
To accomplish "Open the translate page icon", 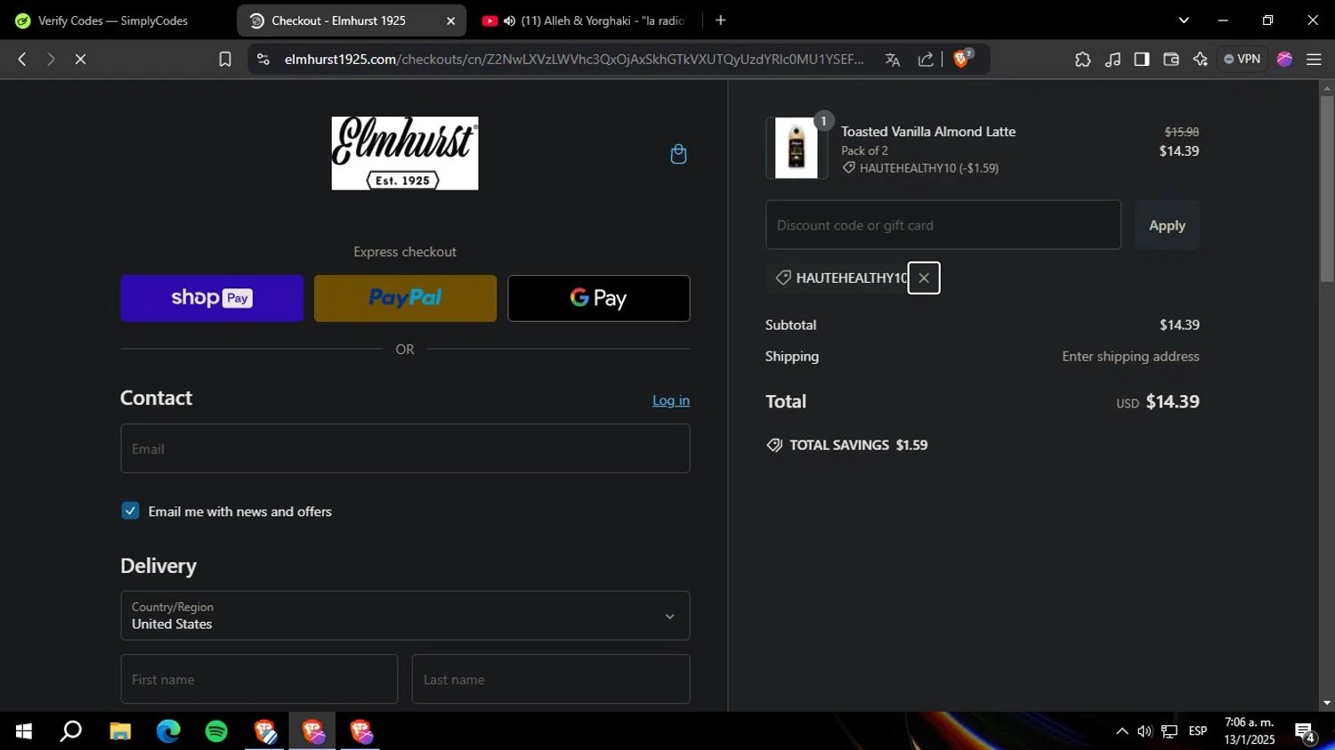I will tap(893, 60).
